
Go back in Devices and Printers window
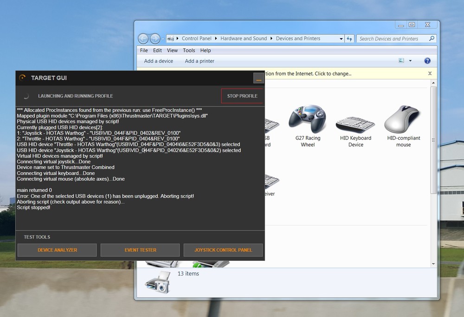tap(143, 39)
